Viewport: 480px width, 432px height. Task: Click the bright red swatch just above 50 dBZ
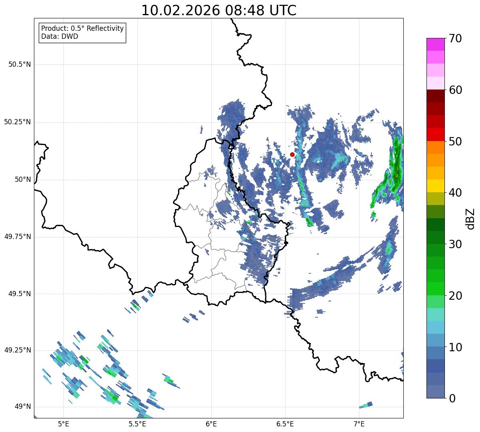(x=435, y=134)
